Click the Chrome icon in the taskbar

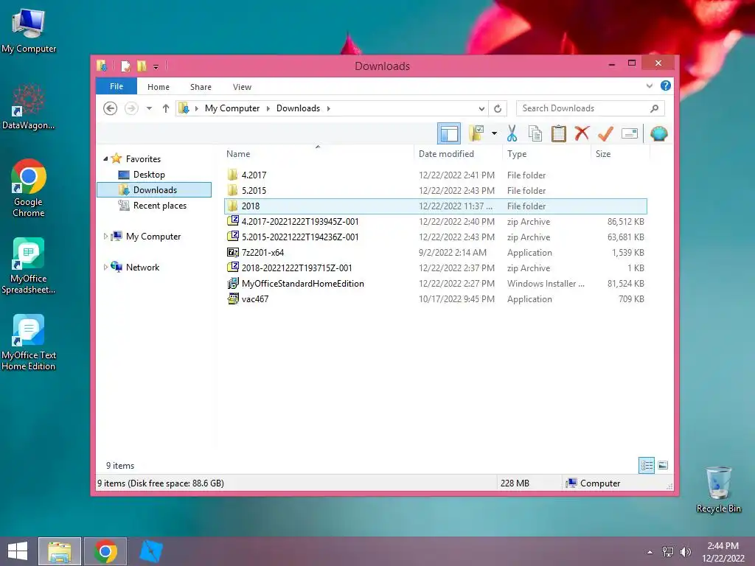pyautogui.click(x=105, y=551)
